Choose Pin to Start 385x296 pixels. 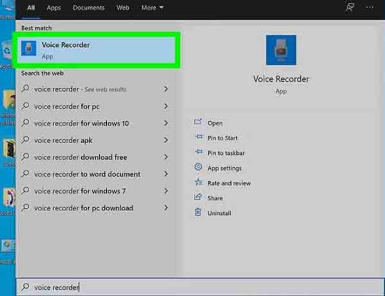click(x=223, y=138)
